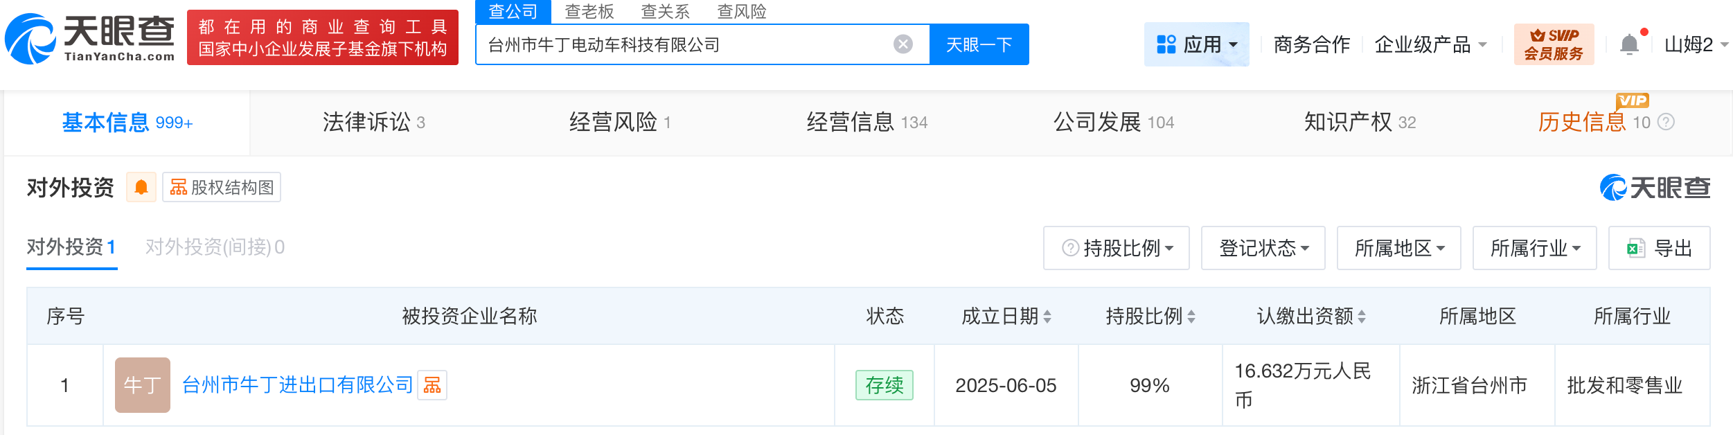
Task: Open the 台州市牛丁进出口有限公司 company link
Action: pyautogui.click(x=297, y=385)
